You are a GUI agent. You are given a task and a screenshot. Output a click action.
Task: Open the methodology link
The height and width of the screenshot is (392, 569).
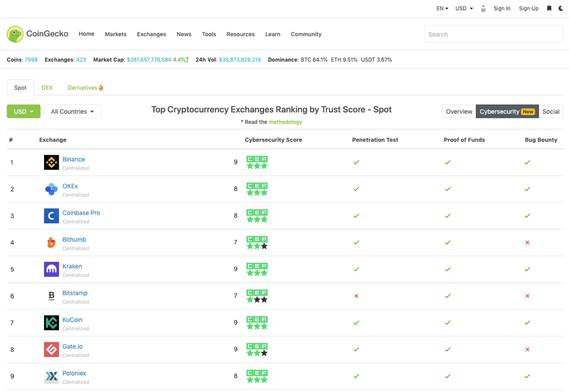pos(285,122)
